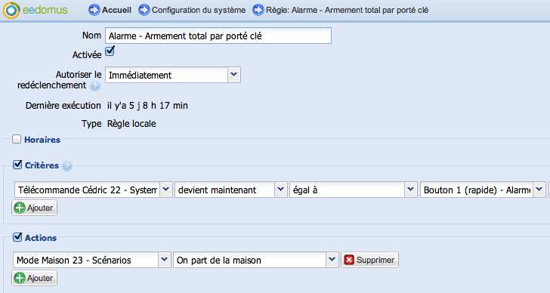Click Ajouter button in Actions section

tap(35, 278)
